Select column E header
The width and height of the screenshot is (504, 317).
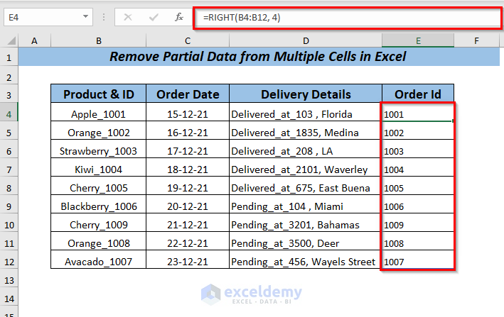418,40
